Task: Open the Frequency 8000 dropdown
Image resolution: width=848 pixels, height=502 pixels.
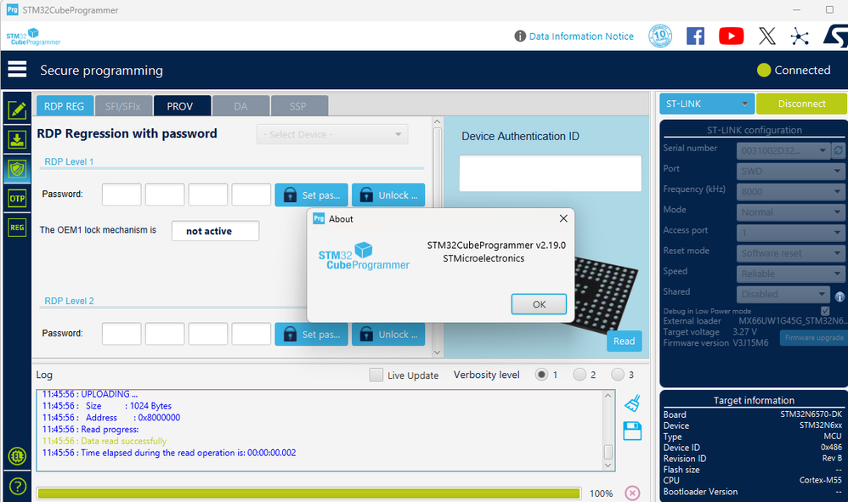Action: pos(791,191)
